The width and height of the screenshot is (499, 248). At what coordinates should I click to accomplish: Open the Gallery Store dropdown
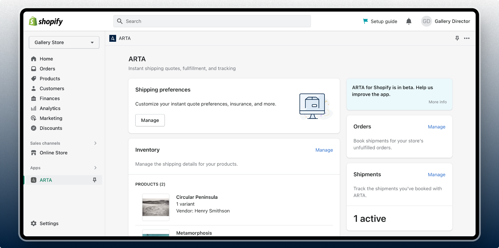(x=64, y=42)
